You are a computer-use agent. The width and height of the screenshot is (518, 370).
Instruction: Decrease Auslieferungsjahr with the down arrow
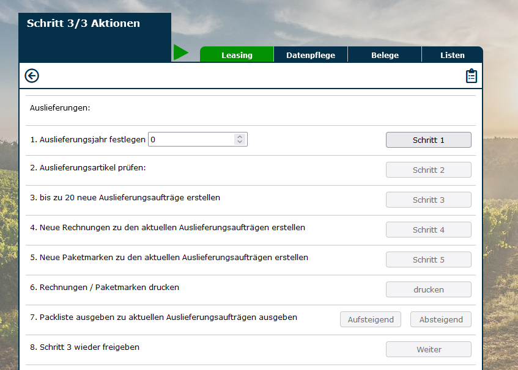(240, 143)
